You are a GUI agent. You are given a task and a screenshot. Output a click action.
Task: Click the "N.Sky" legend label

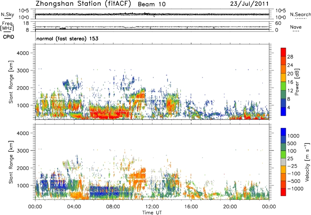coord(7,14)
